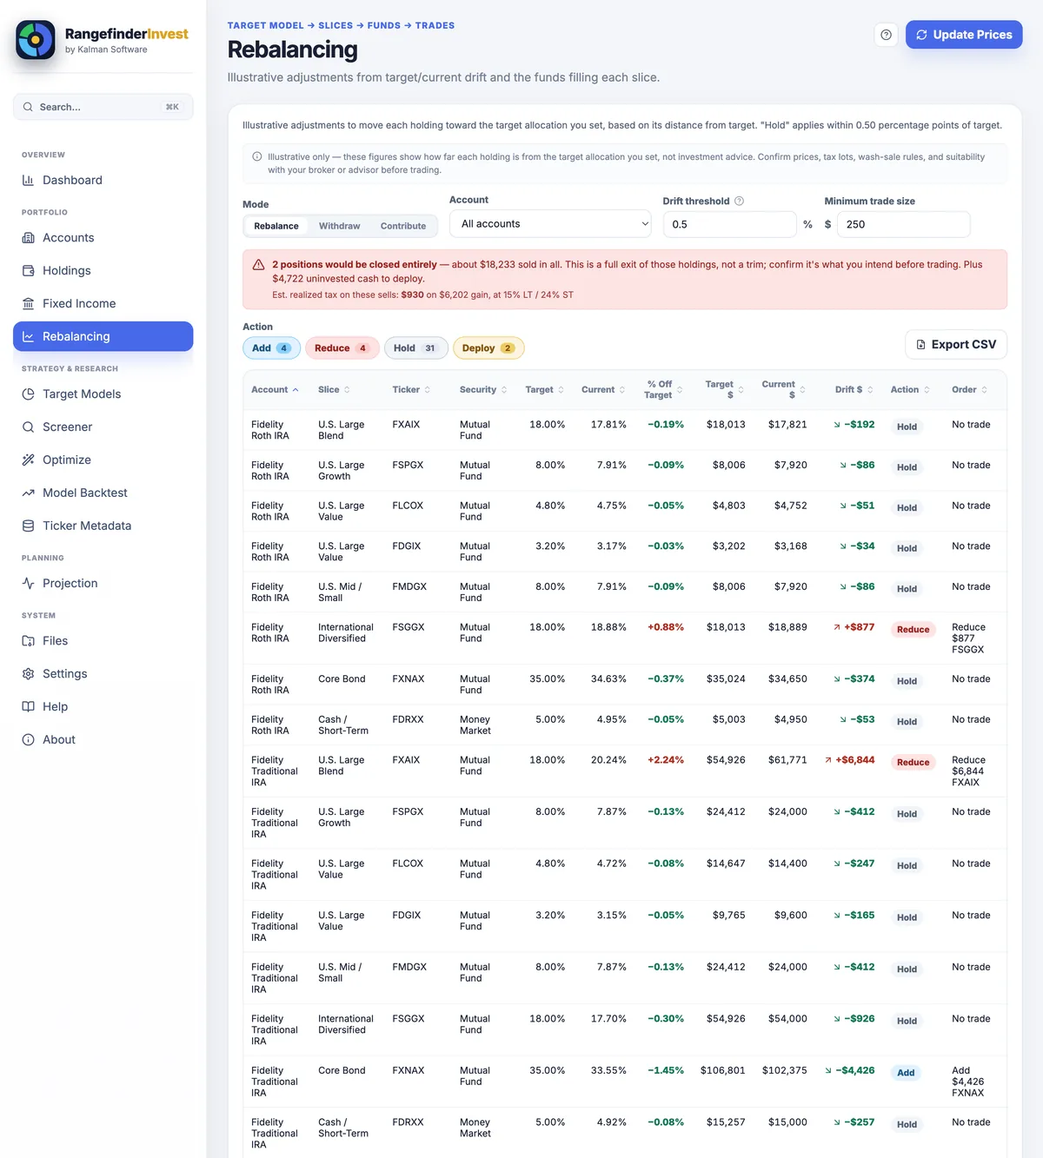Image resolution: width=1043 pixels, height=1158 pixels.
Task: Click the Minimum trade size input
Action: [x=903, y=224]
